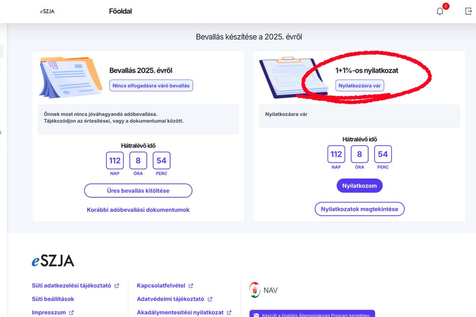This screenshot has width=476, height=317.
Task: Start Üres bevallás kitöltése
Action: coord(138,191)
